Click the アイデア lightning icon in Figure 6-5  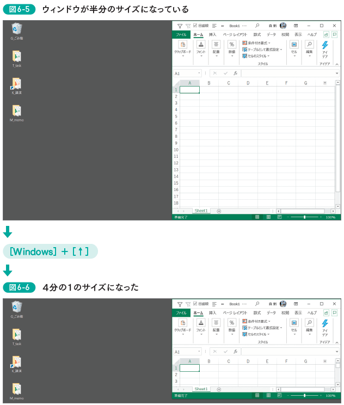tap(325, 45)
